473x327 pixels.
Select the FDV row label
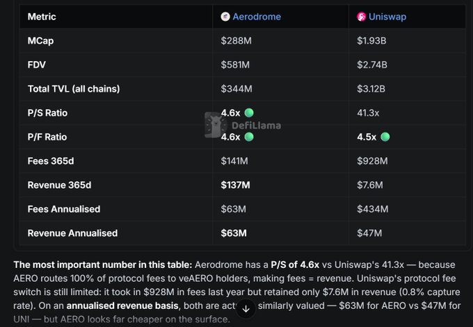36,65
